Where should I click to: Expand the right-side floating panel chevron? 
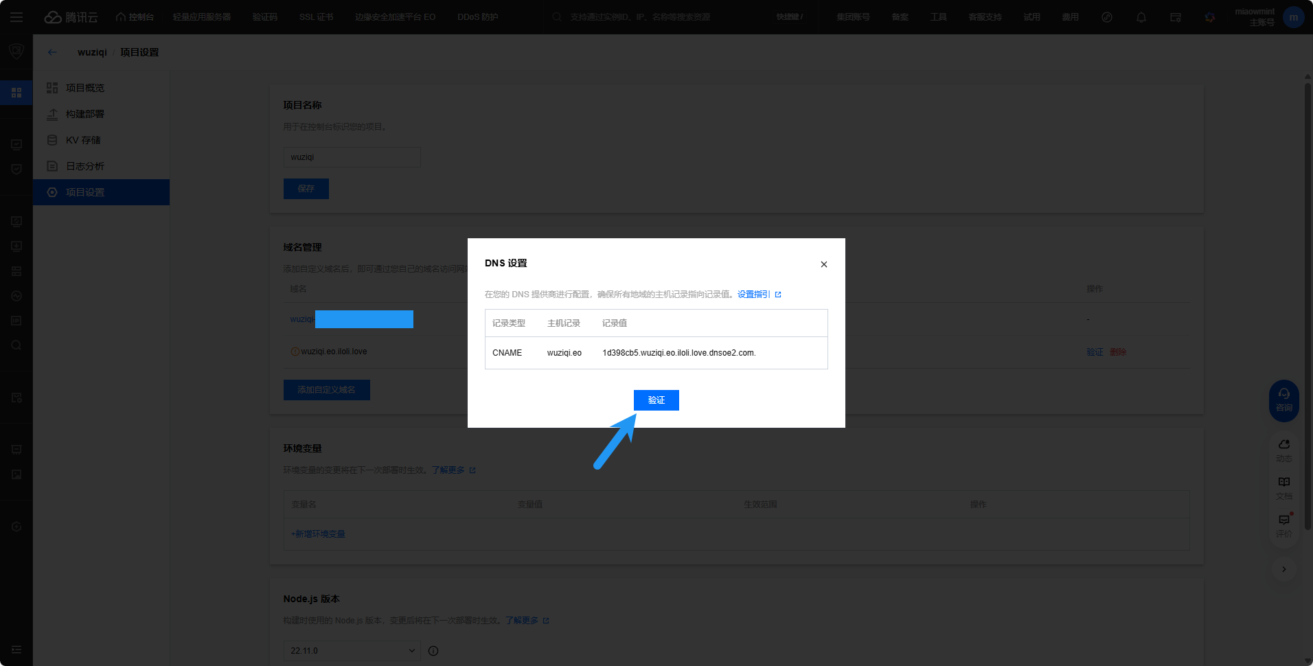[1283, 569]
